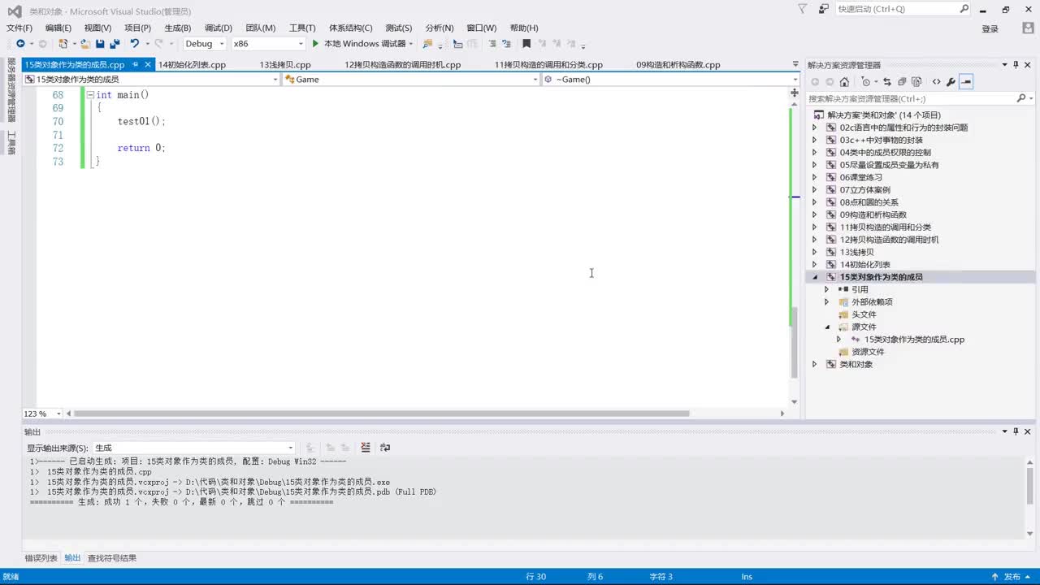Expand the 引用 node

click(x=827, y=289)
